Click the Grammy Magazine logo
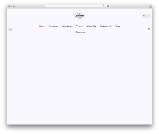This screenshot has height=134, width=159. pyautogui.click(x=79, y=16)
